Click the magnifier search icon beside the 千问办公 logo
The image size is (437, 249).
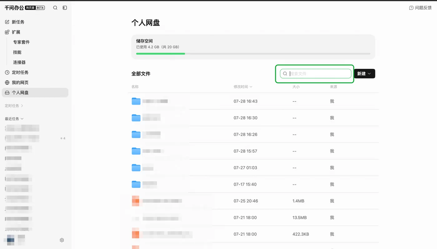[55, 8]
